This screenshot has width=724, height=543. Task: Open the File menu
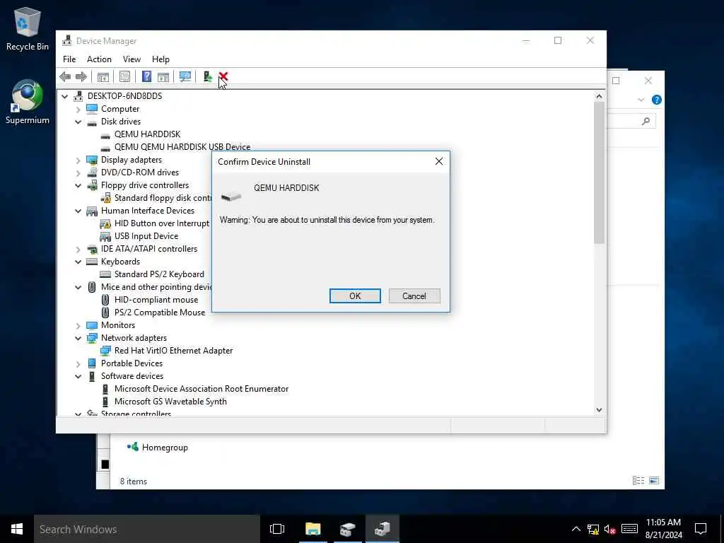coord(69,59)
